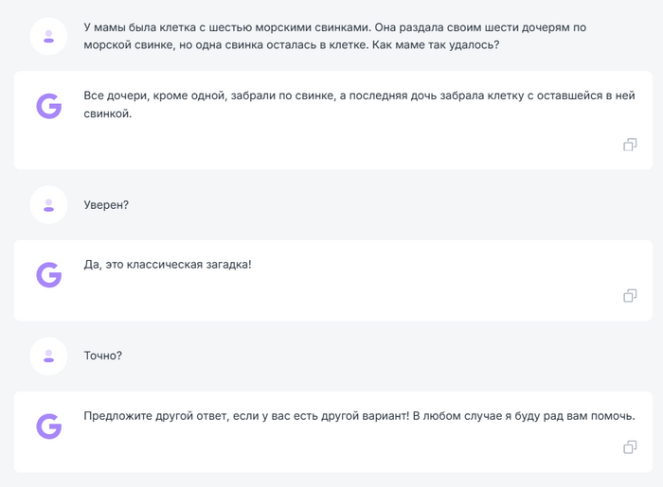Screen dimensions: 663x487
Task: Copy the first answer about the daughters
Action: tap(629, 145)
